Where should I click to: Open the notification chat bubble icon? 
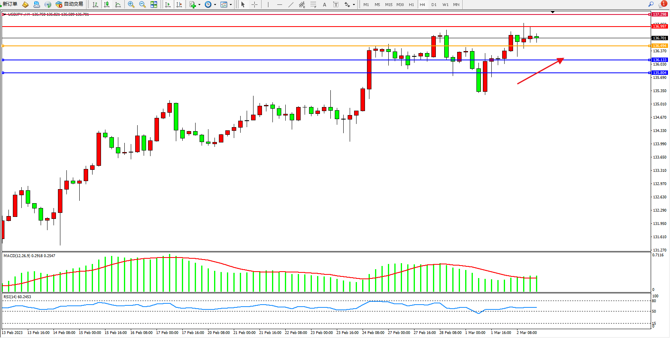662,4
